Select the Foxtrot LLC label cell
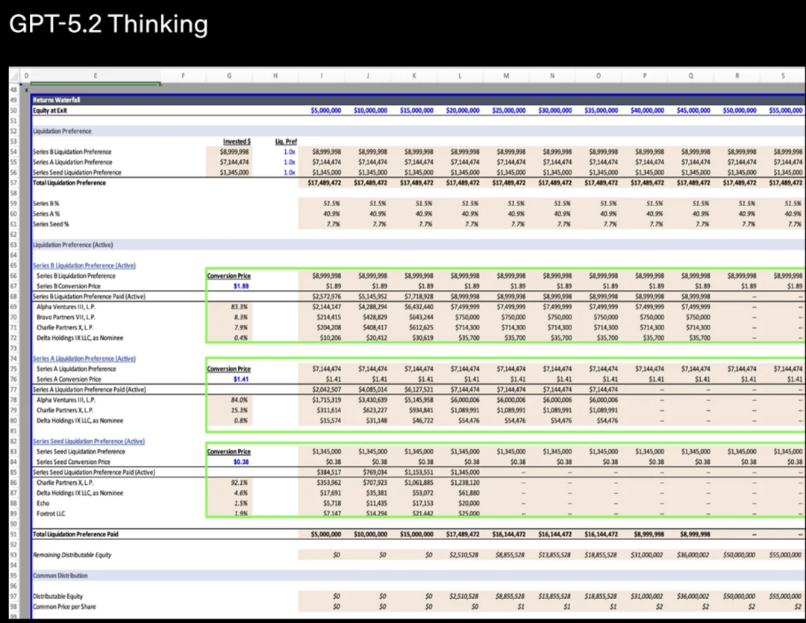 pos(52,514)
